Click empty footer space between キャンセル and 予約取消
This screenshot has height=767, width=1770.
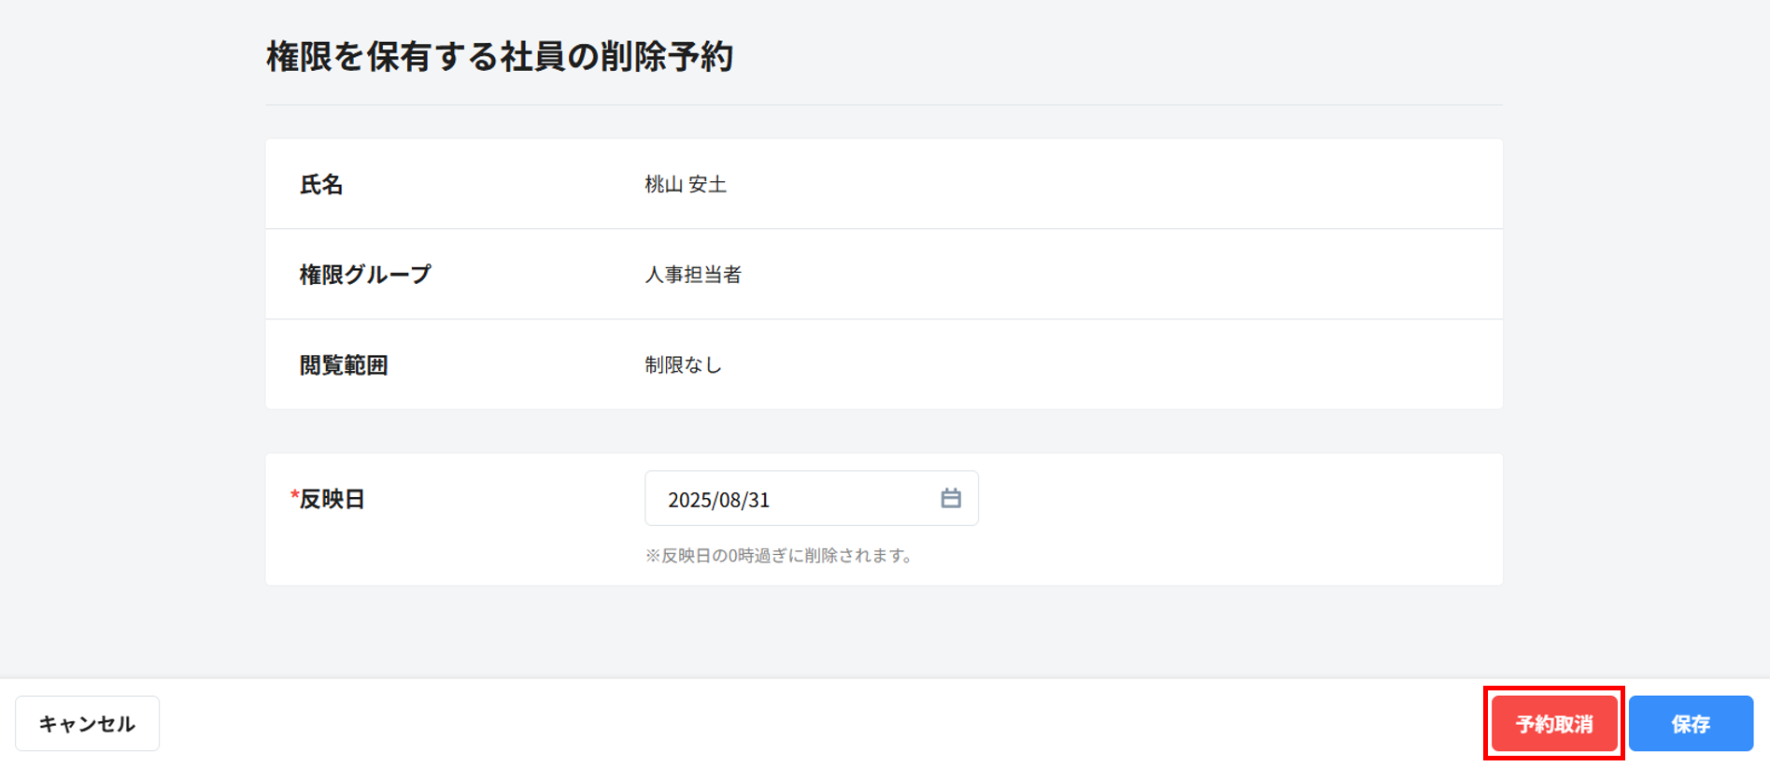click(822, 724)
